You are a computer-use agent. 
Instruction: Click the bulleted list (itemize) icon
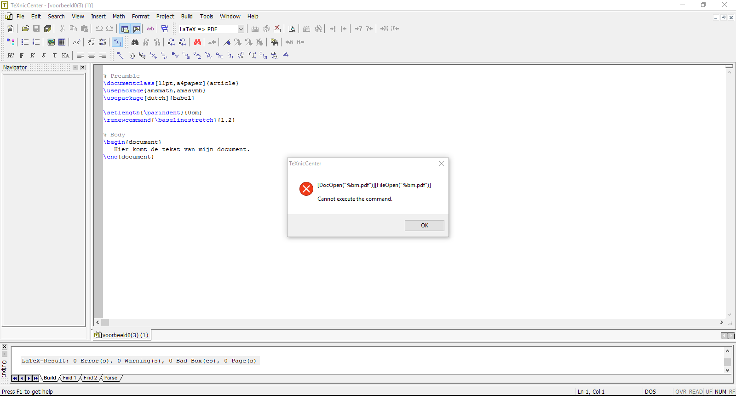pyautogui.click(x=25, y=42)
